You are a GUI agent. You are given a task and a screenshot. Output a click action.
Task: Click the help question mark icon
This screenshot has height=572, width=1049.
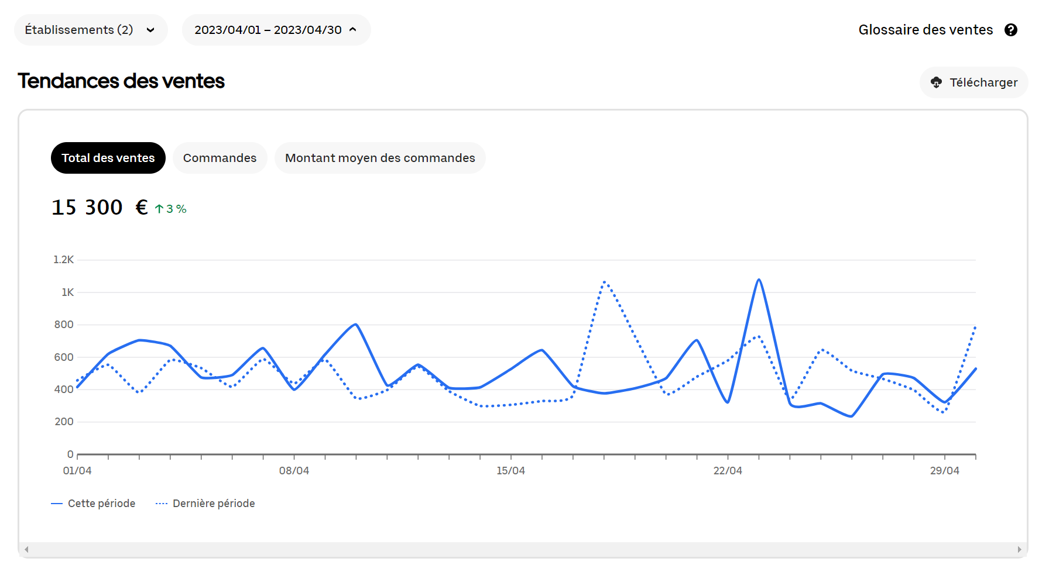click(x=1010, y=30)
